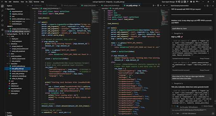216x116 pixels.
Task: Open the Search view in activity bar
Action: pyautogui.click(x=2, y=11)
